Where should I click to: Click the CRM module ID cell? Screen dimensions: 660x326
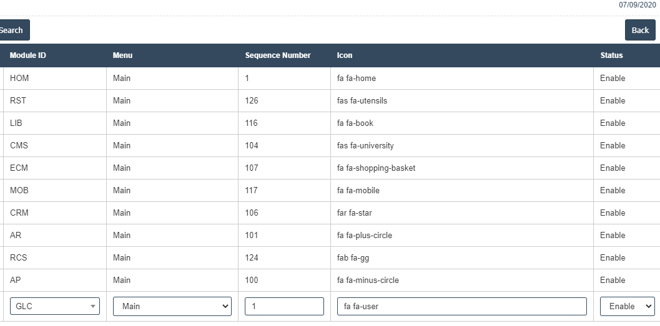(19, 213)
